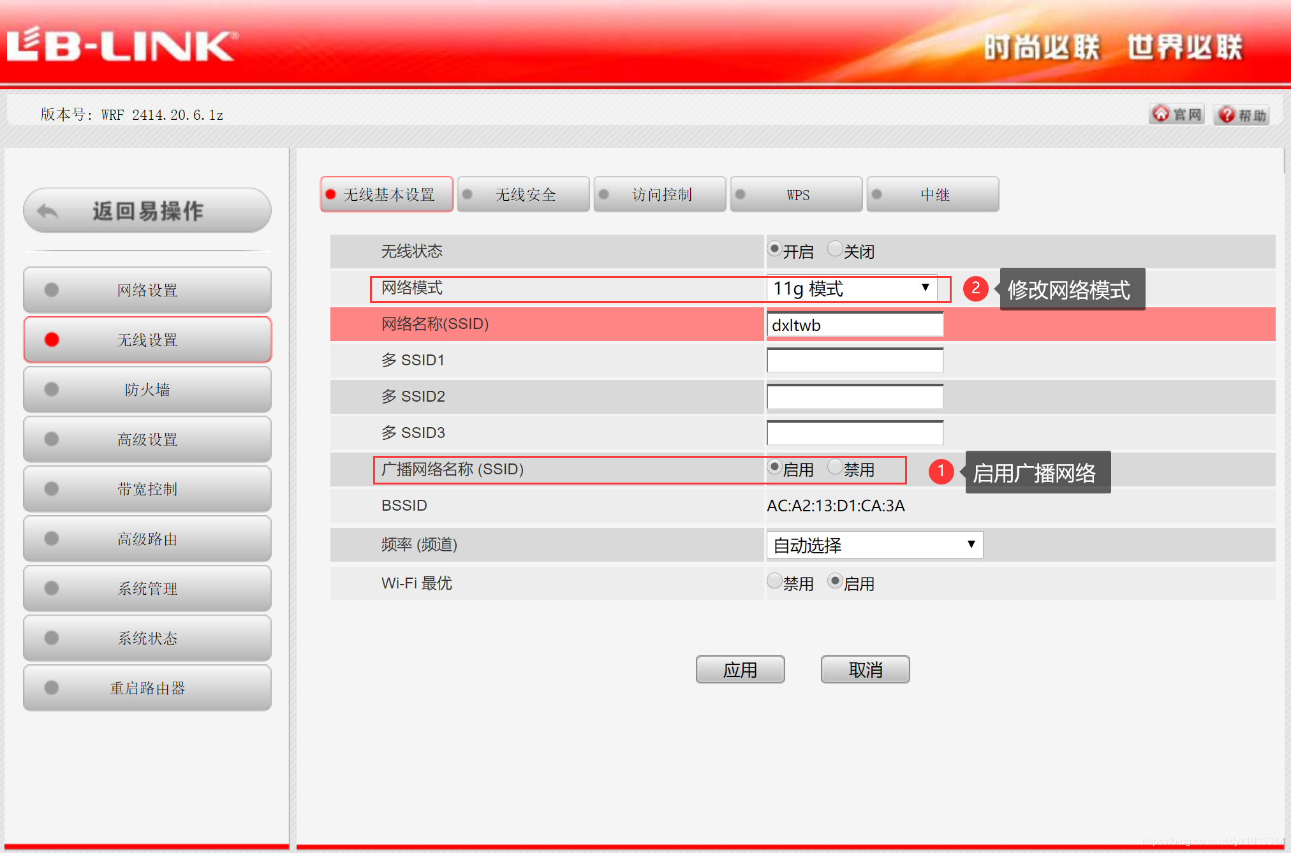Select 禁用 radio for broadcast SSID

click(835, 467)
